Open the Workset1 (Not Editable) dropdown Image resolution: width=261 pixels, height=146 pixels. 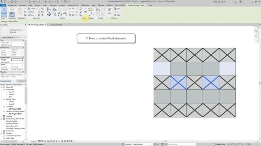[x=139, y=144]
